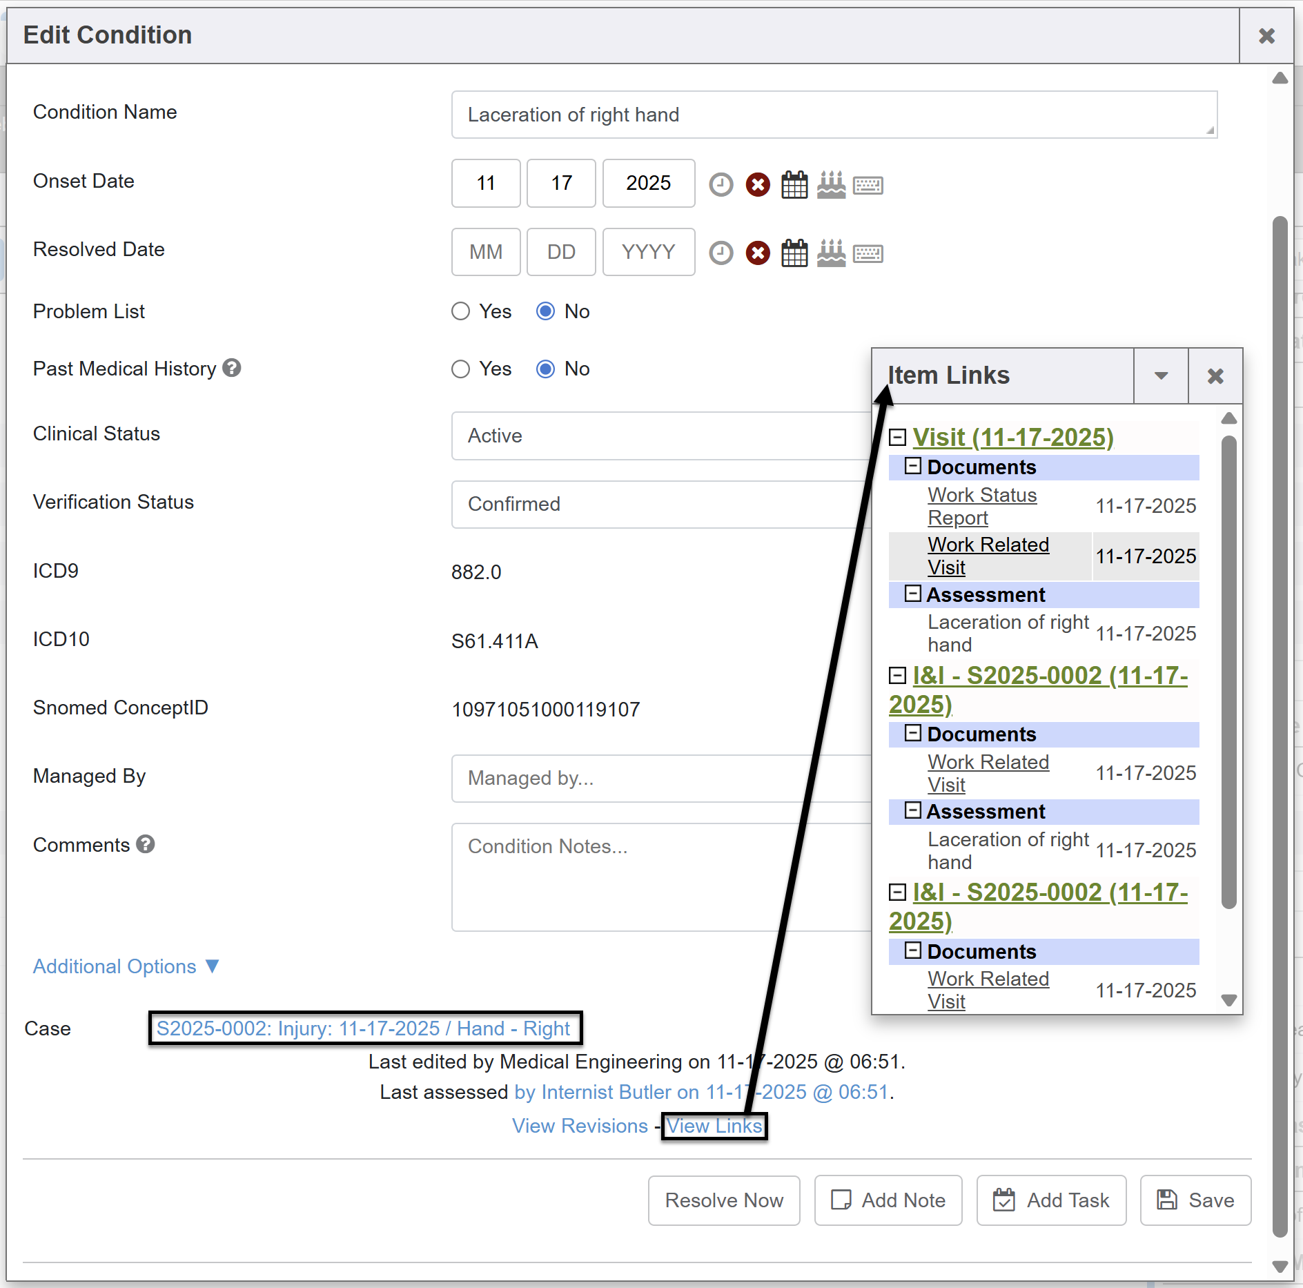Open Item Links panel dropdown arrow

[1161, 376]
